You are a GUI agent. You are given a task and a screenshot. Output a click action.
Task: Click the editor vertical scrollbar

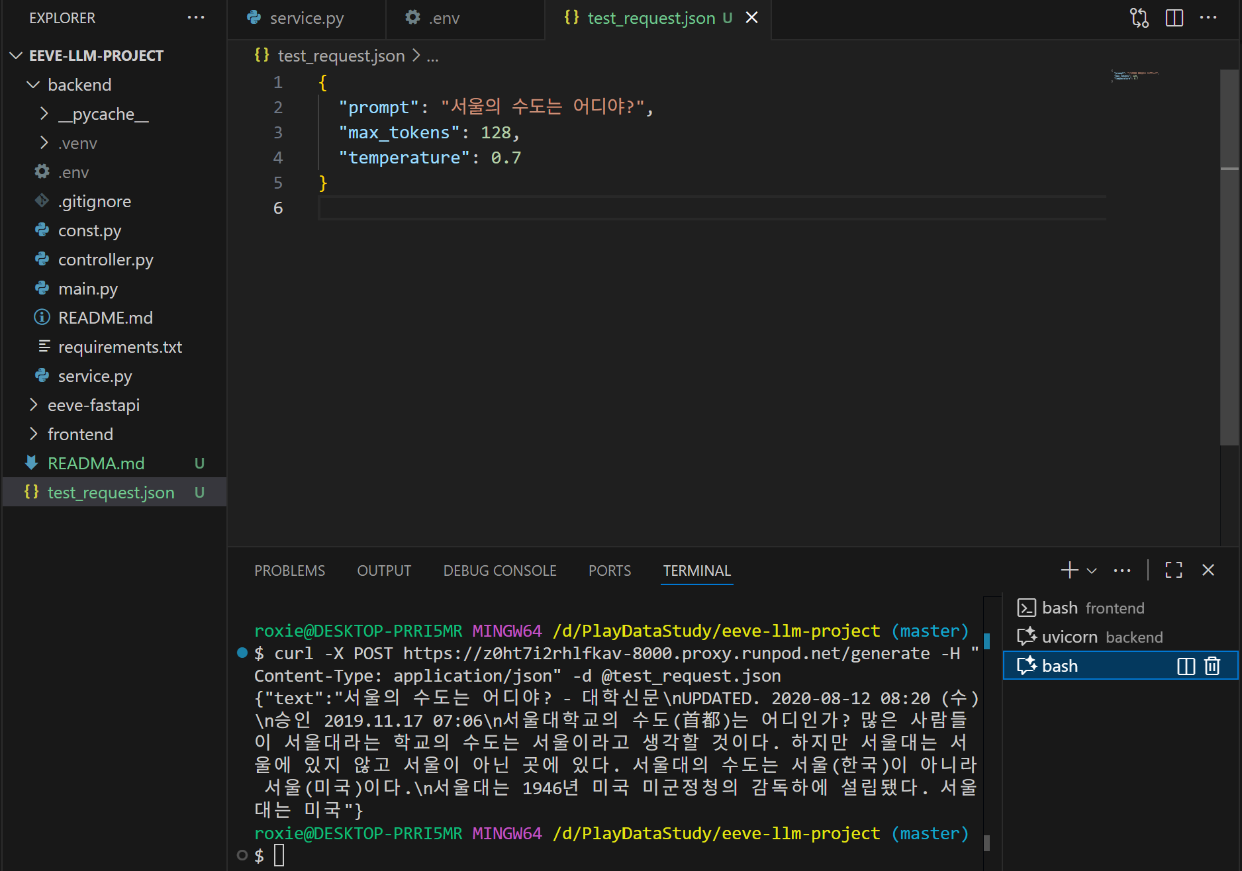point(1229,265)
